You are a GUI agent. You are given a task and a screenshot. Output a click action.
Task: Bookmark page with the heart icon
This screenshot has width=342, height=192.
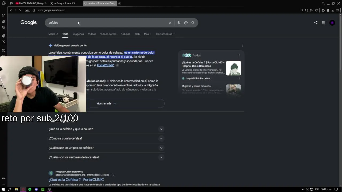click(316, 10)
